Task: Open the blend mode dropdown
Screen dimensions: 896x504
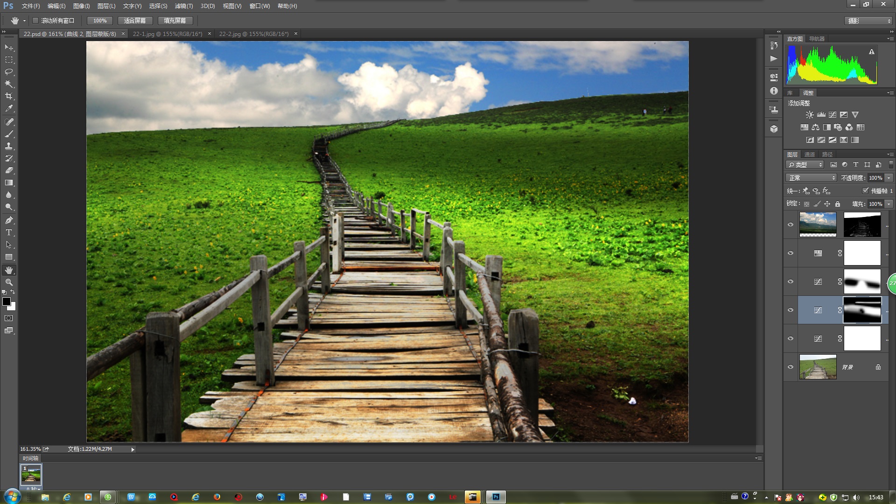Action: 812,178
